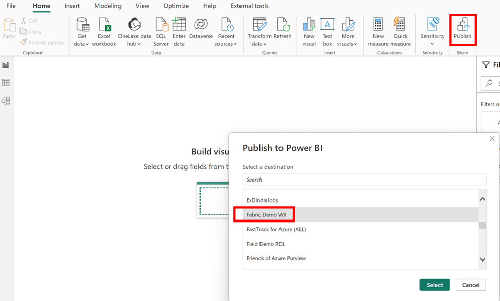Click the destination Search field

click(364, 179)
